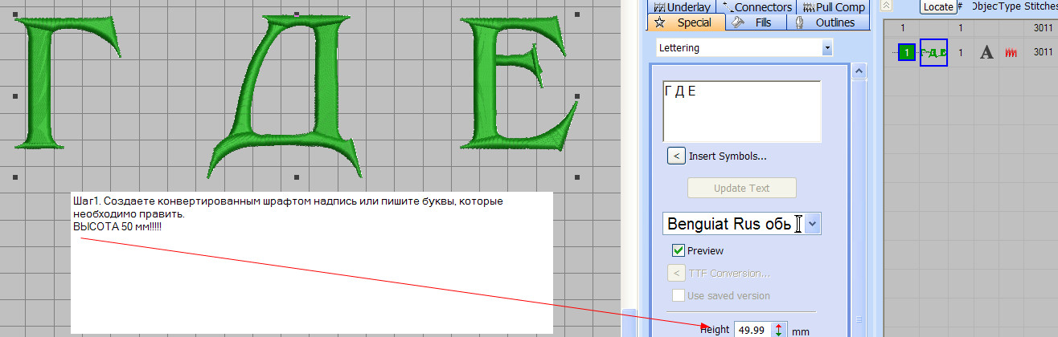Image resolution: width=1058 pixels, height=337 pixels.
Task: Click the Update Text button
Action: click(741, 189)
